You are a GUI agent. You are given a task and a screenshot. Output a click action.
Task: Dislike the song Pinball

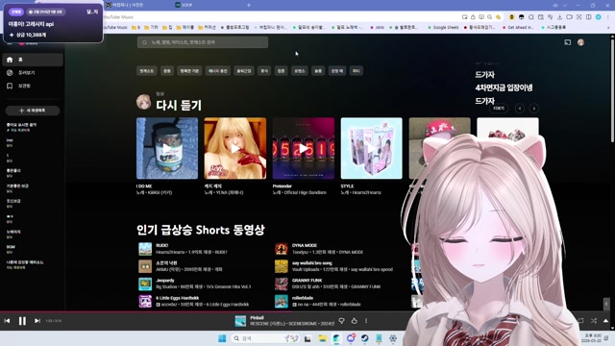[342, 321]
